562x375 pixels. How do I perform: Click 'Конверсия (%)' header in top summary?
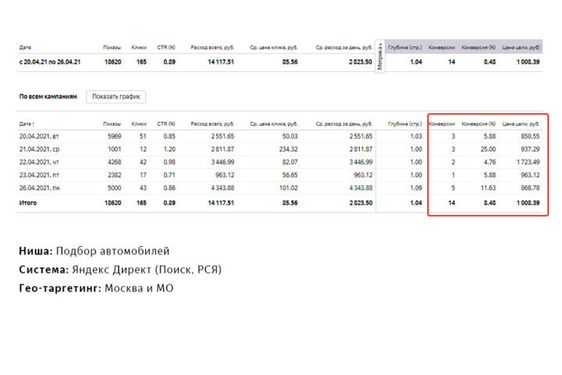click(x=478, y=48)
